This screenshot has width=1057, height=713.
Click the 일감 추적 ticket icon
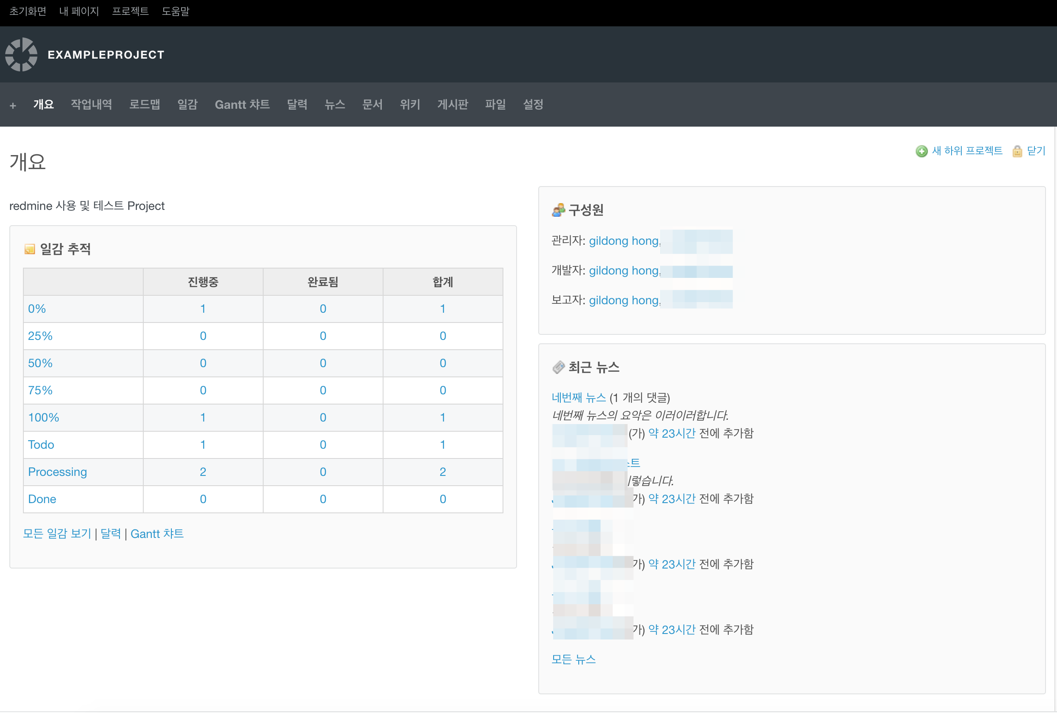coord(30,249)
